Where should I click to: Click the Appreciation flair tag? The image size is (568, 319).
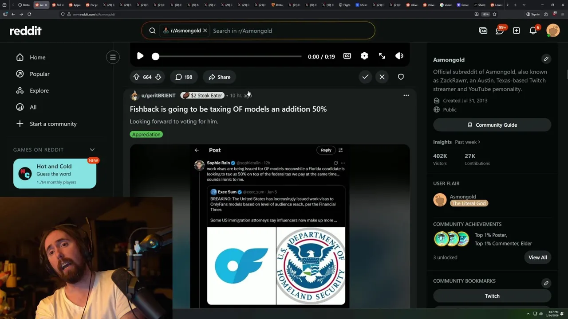point(146,134)
